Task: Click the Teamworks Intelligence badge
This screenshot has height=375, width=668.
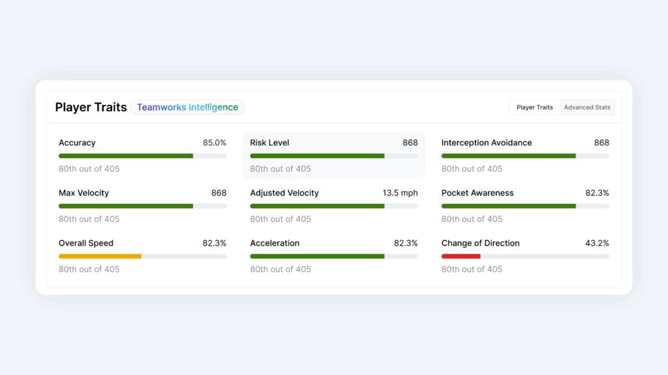Action: pos(187,107)
